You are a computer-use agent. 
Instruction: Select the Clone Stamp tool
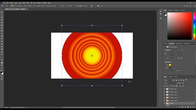tap(2, 36)
